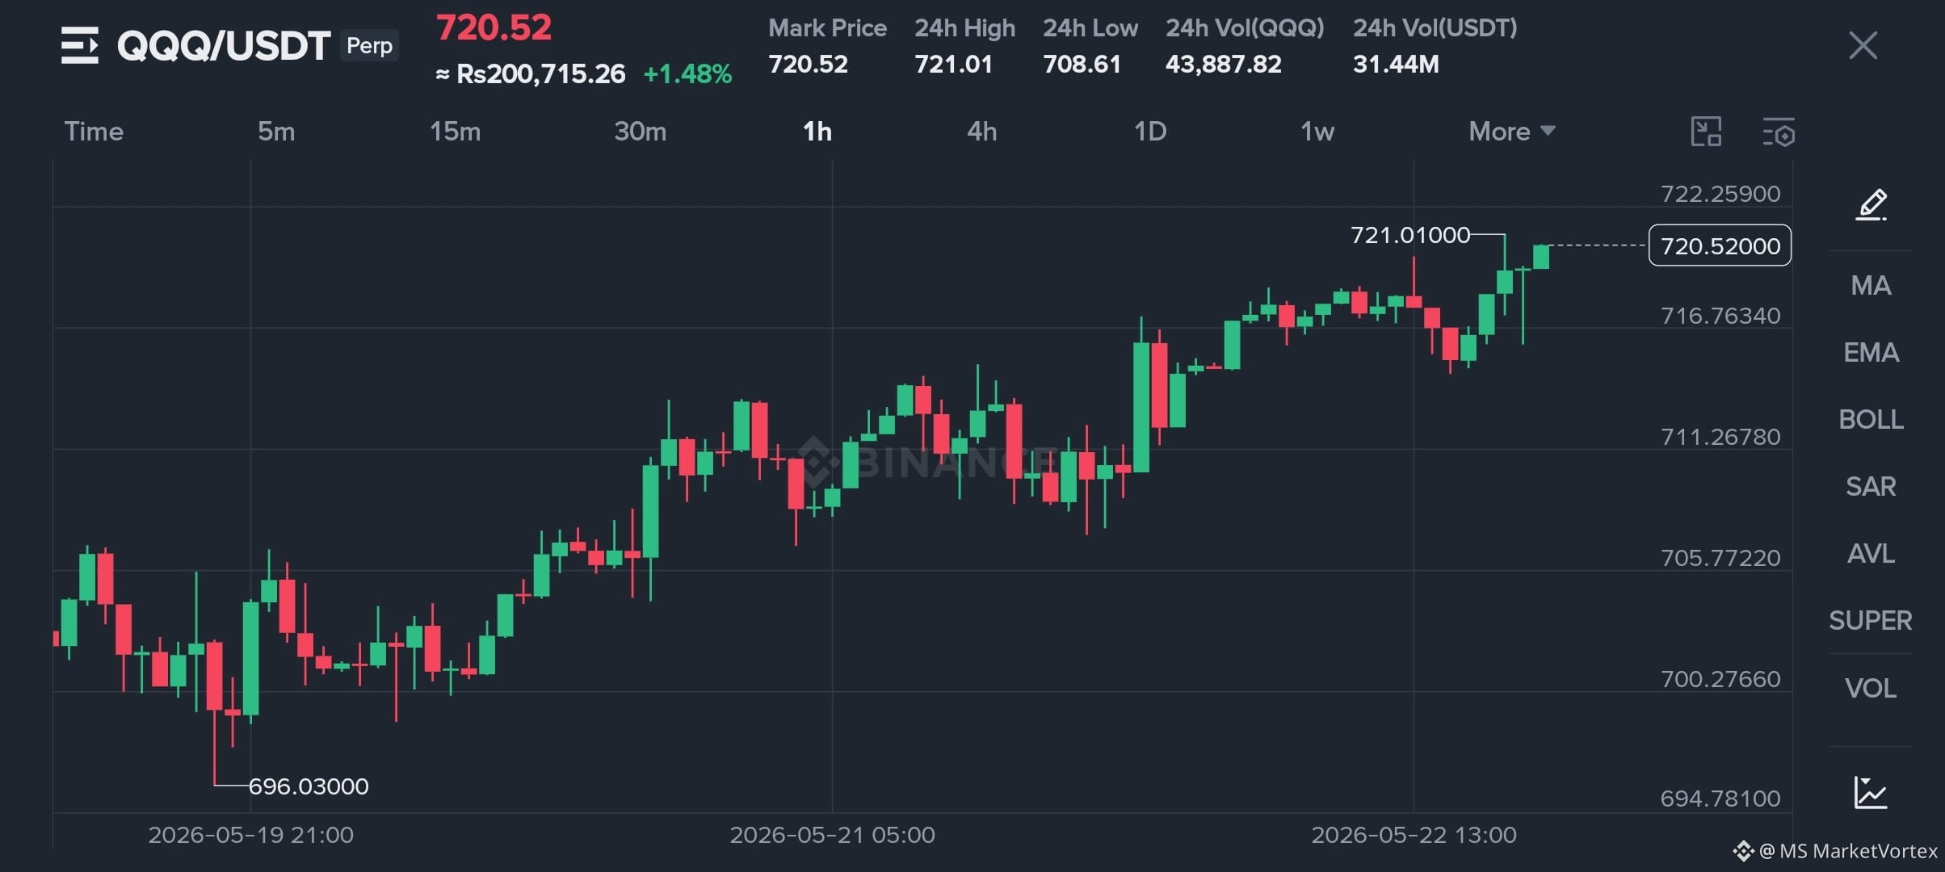The height and width of the screenshot is (872, 1945).
Task: Select the 1w timeframe
Action: 1317,131
